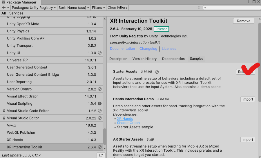
Task: Select the XR Hands package
Action: point(51,140)
